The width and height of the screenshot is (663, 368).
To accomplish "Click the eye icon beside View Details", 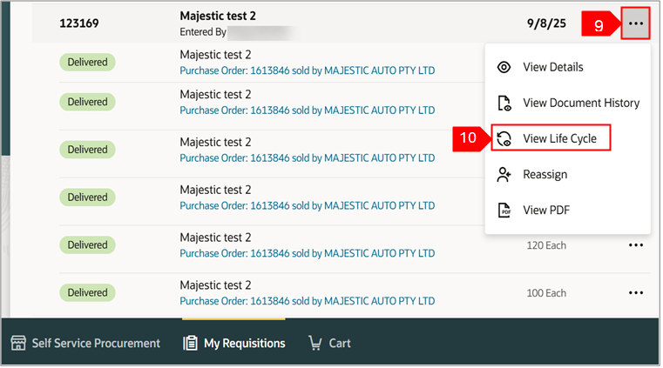I will click(504, 68).
